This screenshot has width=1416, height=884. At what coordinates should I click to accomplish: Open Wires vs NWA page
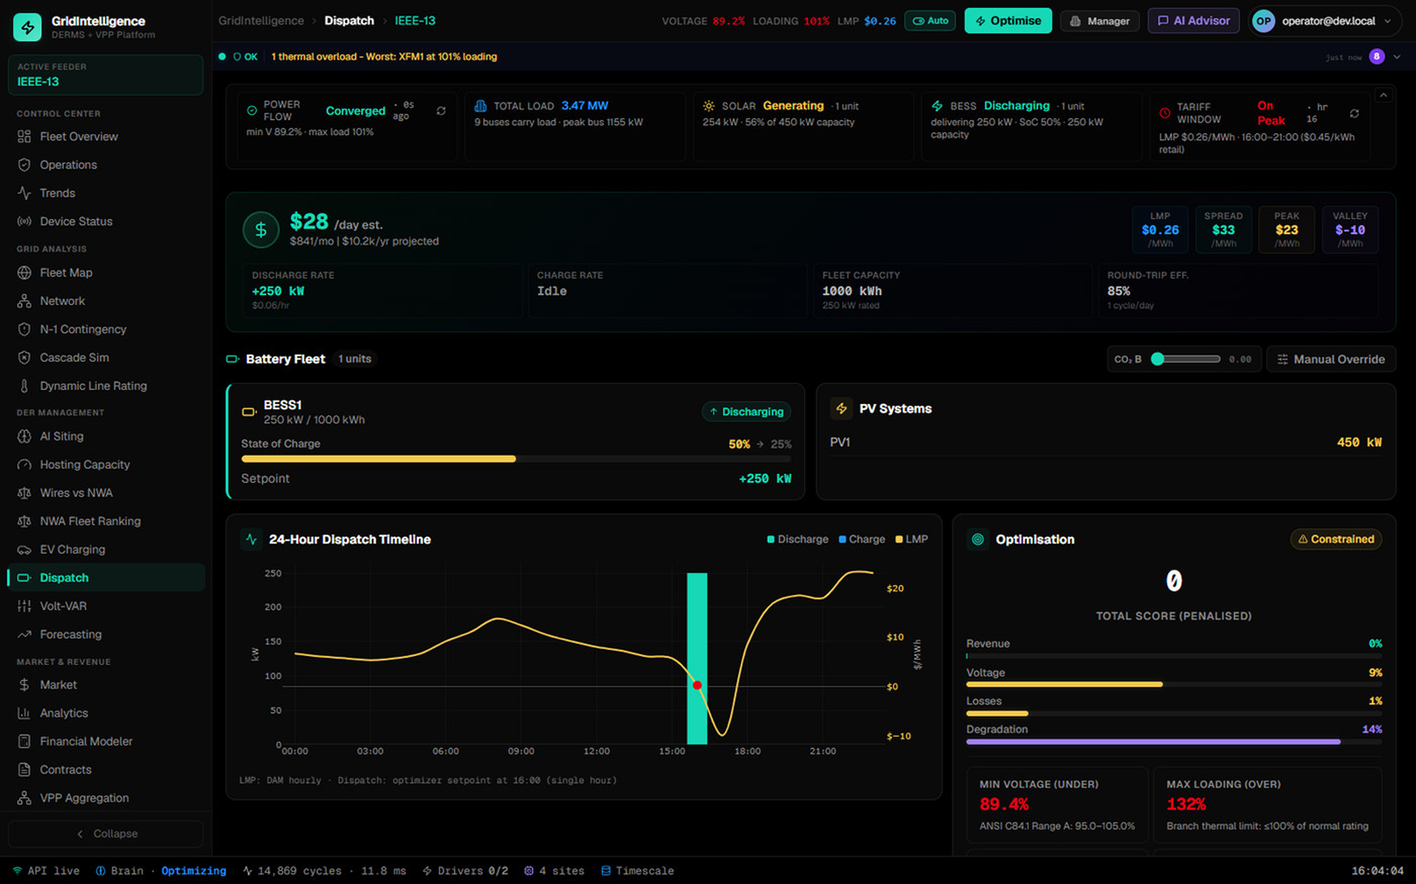pos(106,493)
